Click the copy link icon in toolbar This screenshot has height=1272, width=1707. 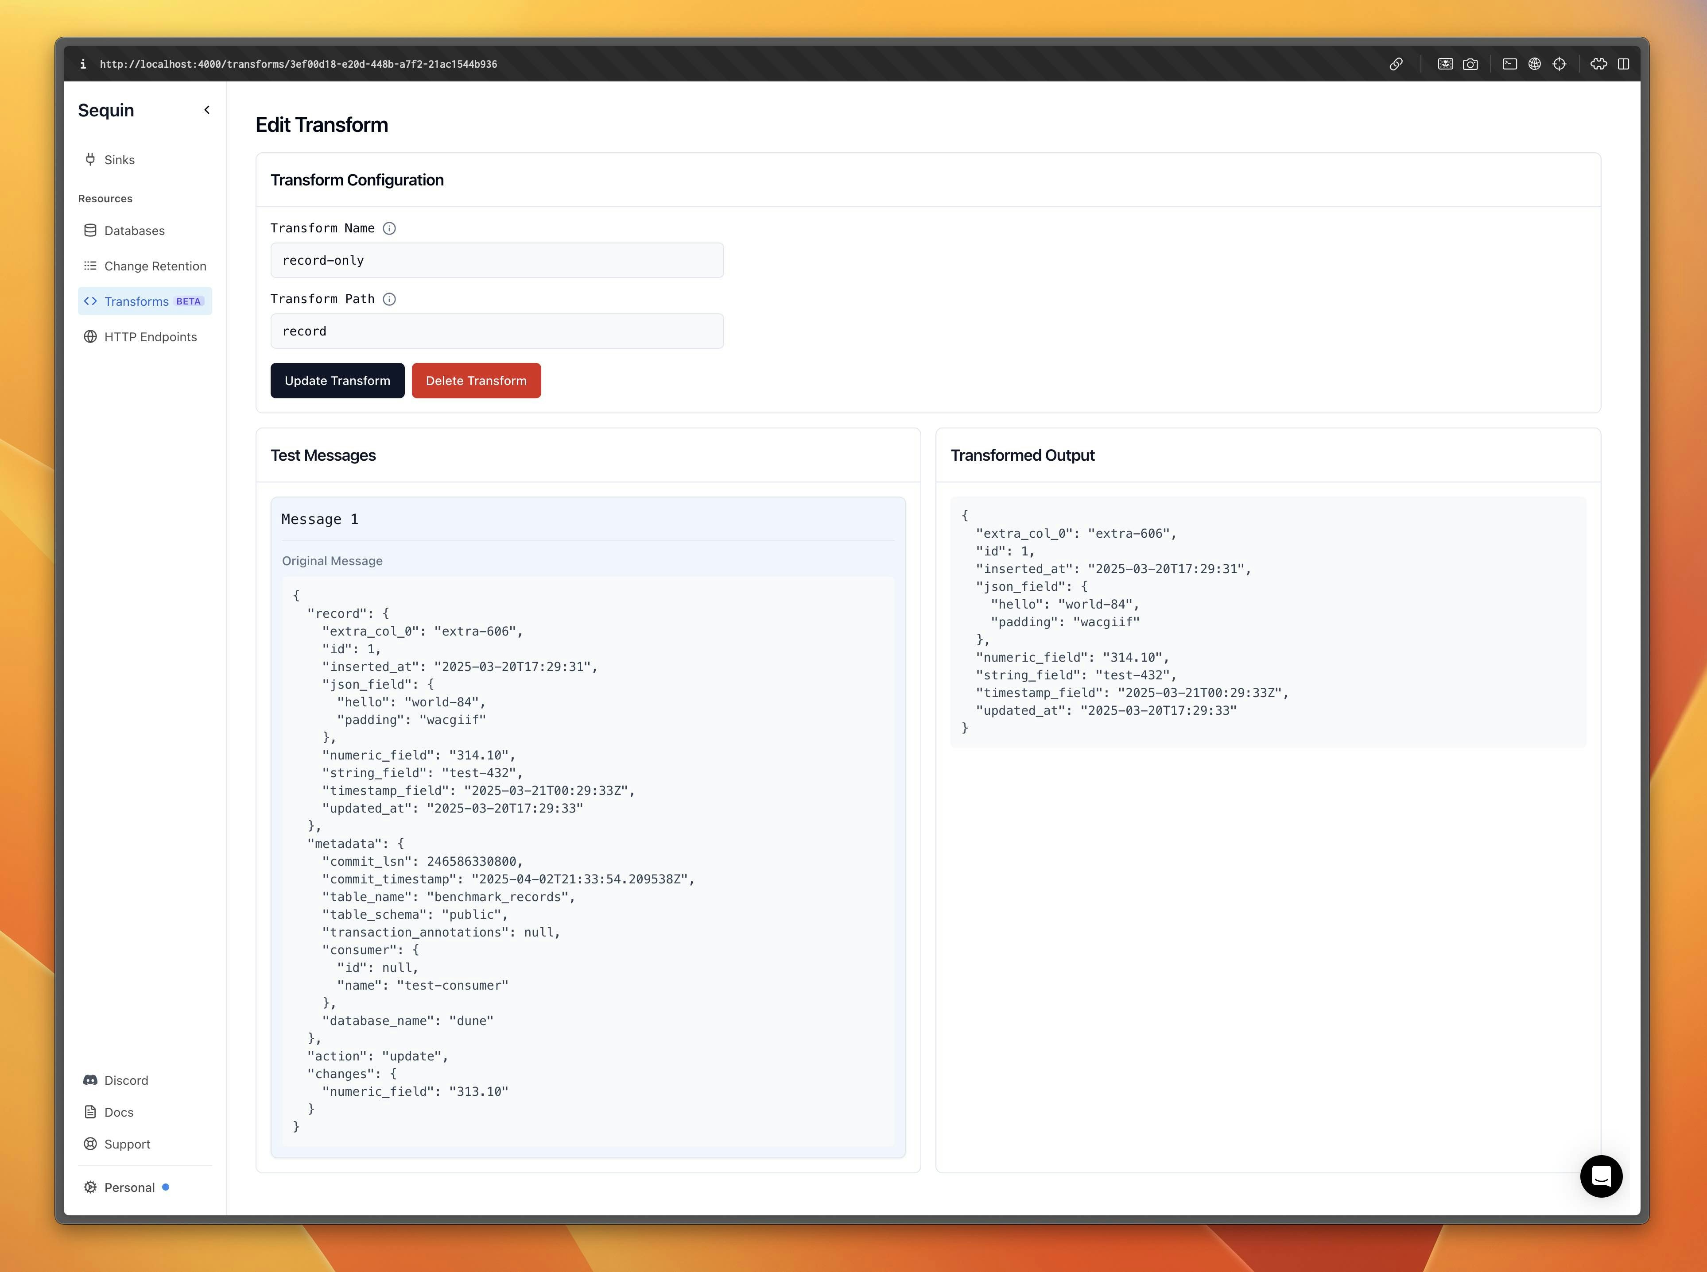point(1396,64)
